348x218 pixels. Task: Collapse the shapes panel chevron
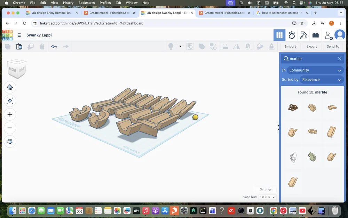click(278, 127)
